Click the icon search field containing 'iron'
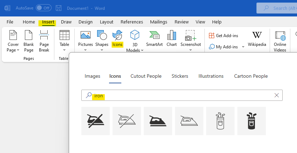Image resolution: width=297 pixels, height=153 pixels. point(182,95)
